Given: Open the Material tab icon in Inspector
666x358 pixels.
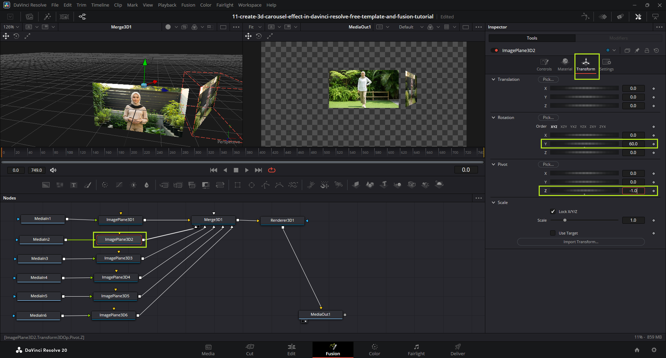Looking at the screenshot, I should coord(565,64).
